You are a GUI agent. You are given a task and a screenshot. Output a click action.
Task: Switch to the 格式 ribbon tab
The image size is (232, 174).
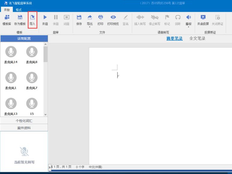point(19,10)
